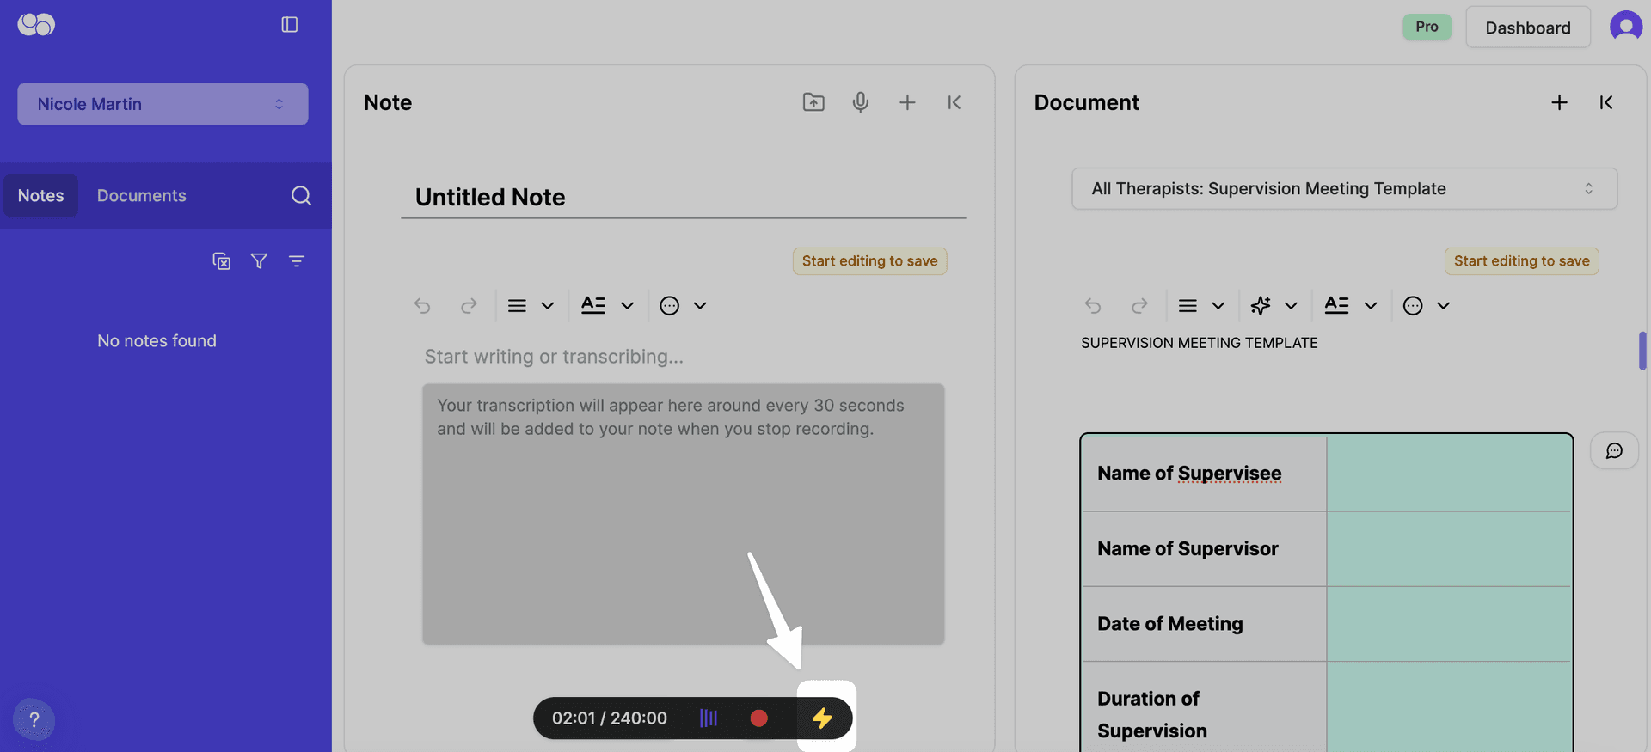Click the lightning bolt button in recorder
Image resolution: width=1651 pixels, height=752 pixels.
pos(823,718)
